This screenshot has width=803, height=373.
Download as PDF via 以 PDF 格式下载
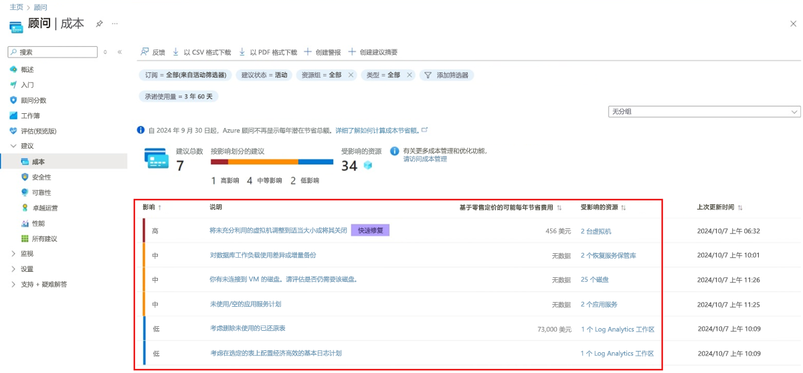[x=268, y=52]
